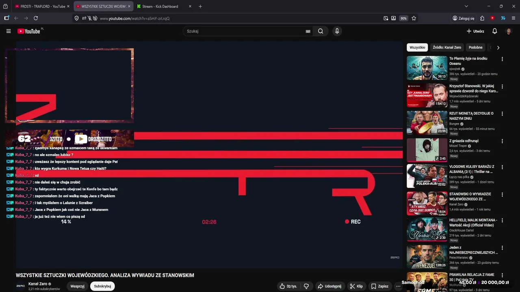The image size is (520, 292).
Task: Open the browser extensions puzzle icon
Action: (x=482, y=18)
